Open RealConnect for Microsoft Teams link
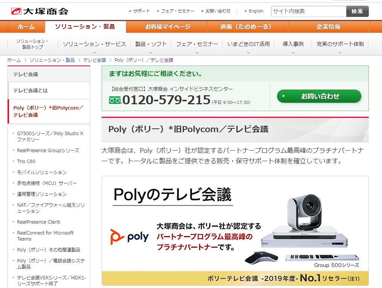The width and height of the screenshot is (382, 288). click(45, 236)
